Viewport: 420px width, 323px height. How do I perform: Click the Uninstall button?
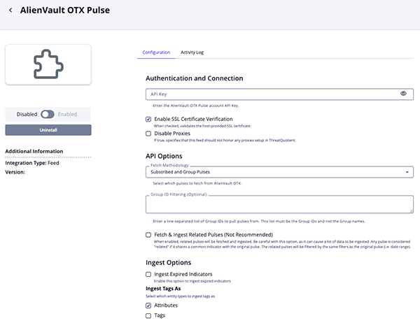pos(48,130)
